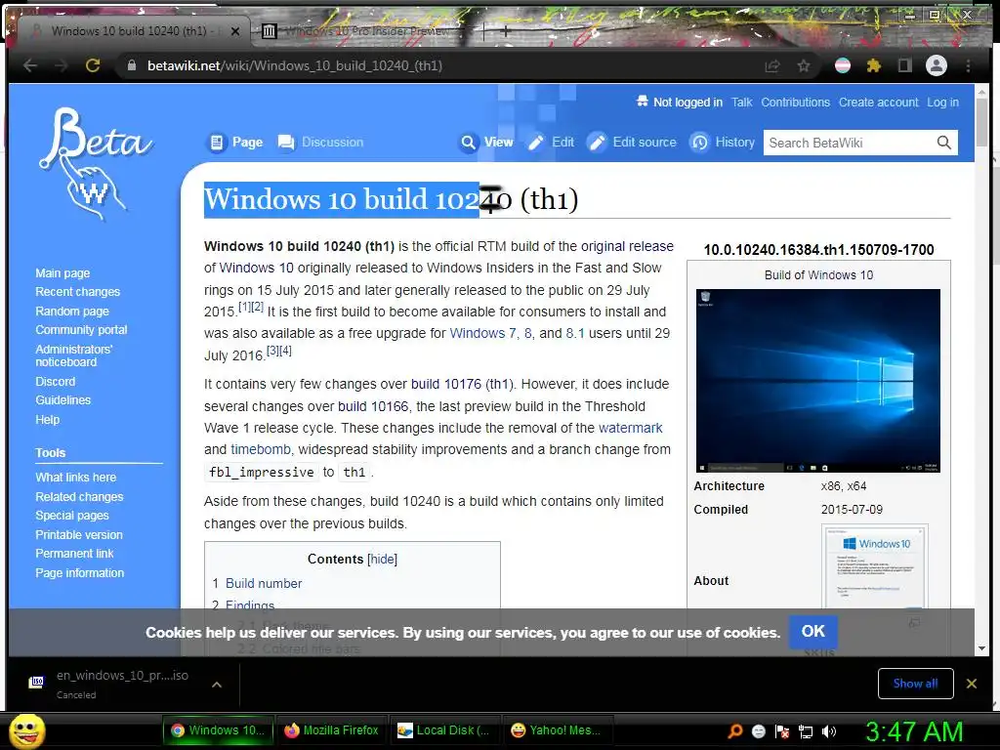Viewport: 1000px width, 750px height.
Task: Hide the Contents table via [hide]
Action: (382, 560)
